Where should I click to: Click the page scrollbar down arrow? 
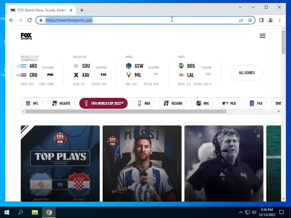point(283,199)
